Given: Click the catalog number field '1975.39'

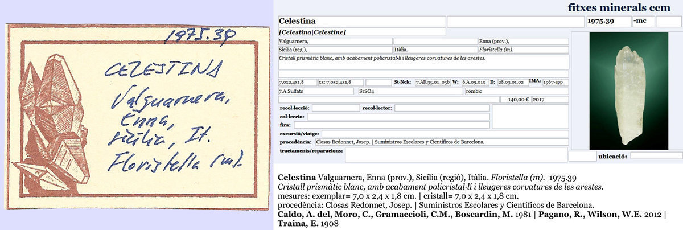Looking at the screenshot, I should coord(608,22).
